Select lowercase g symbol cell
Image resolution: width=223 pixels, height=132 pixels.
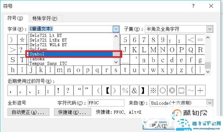pos(200,60)
